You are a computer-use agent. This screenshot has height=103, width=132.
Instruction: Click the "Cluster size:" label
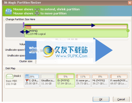pyautogui.click(x=26, y=61)
